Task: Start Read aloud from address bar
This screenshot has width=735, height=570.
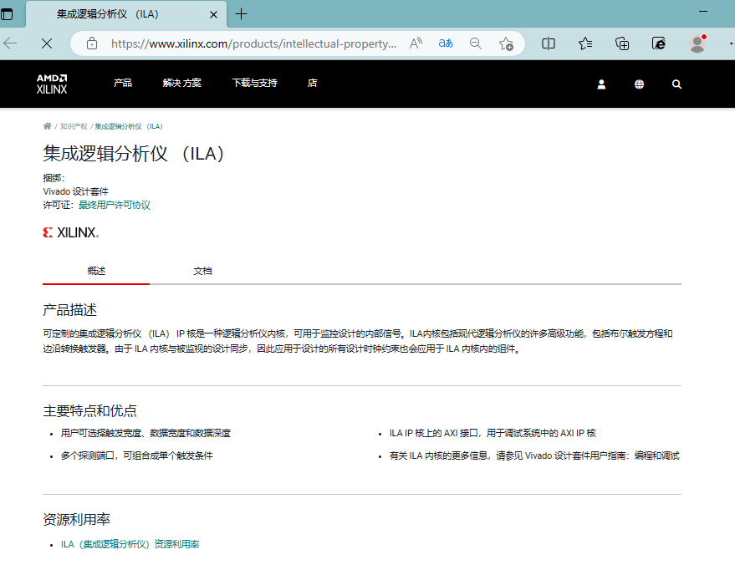Action: tap(416, 43)
